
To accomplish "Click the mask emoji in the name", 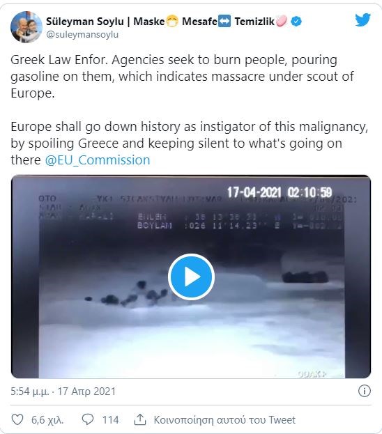I will [171, 22].
